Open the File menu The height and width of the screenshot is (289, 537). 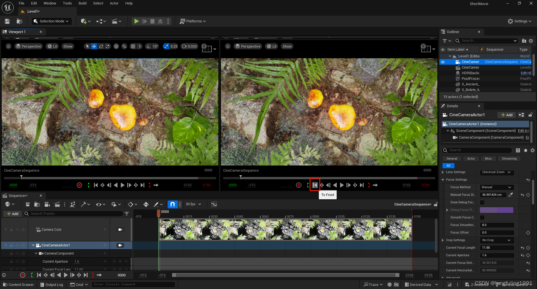[22, 3]
